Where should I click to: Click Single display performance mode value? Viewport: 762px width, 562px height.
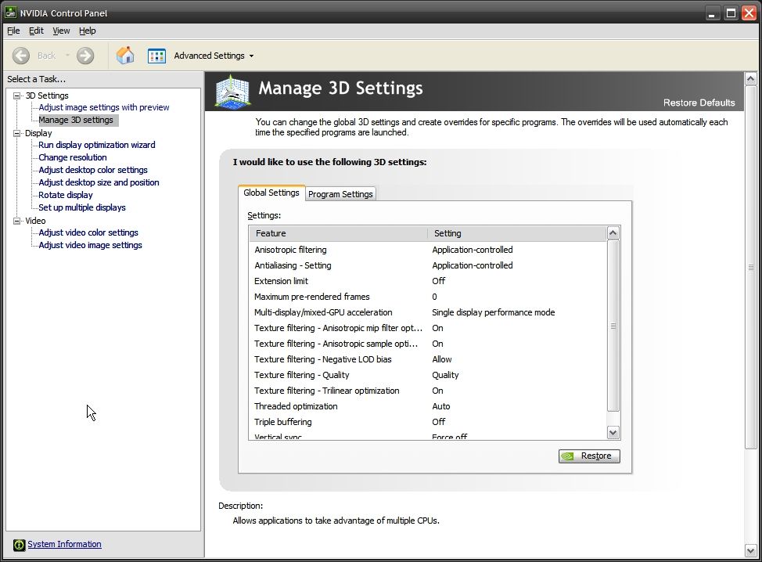pyautogui.click(x=493, y=312)
